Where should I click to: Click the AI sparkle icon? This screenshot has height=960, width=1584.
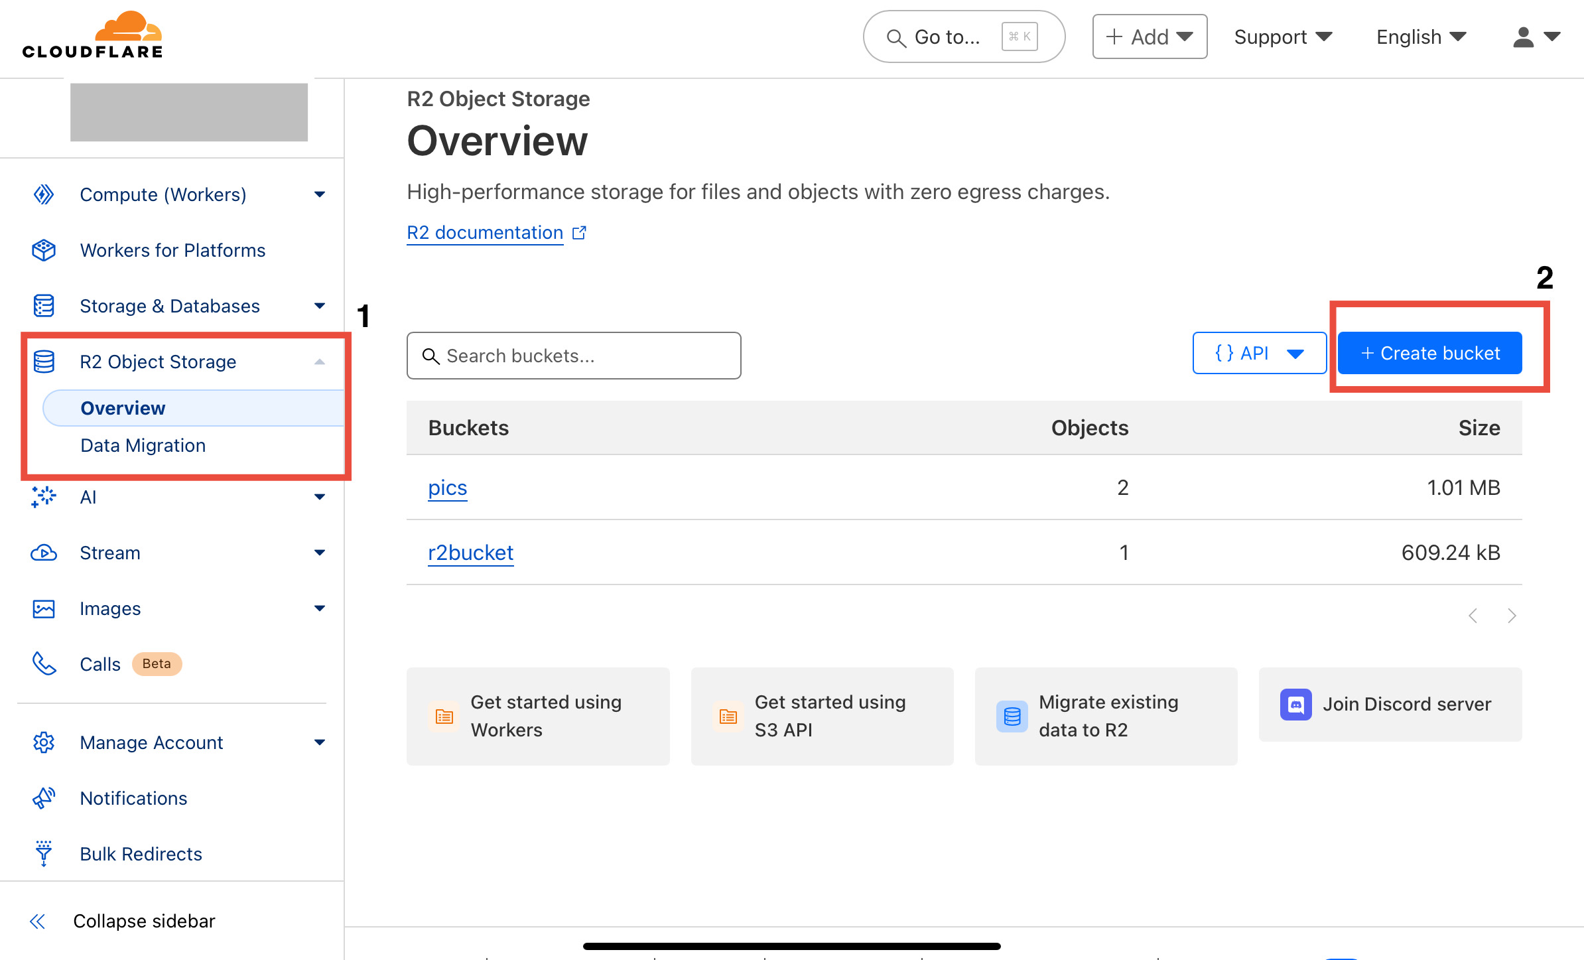click(x=44, y=497)
